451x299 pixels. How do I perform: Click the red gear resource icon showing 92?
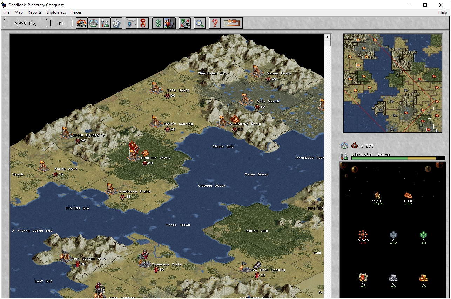[363, 278]
